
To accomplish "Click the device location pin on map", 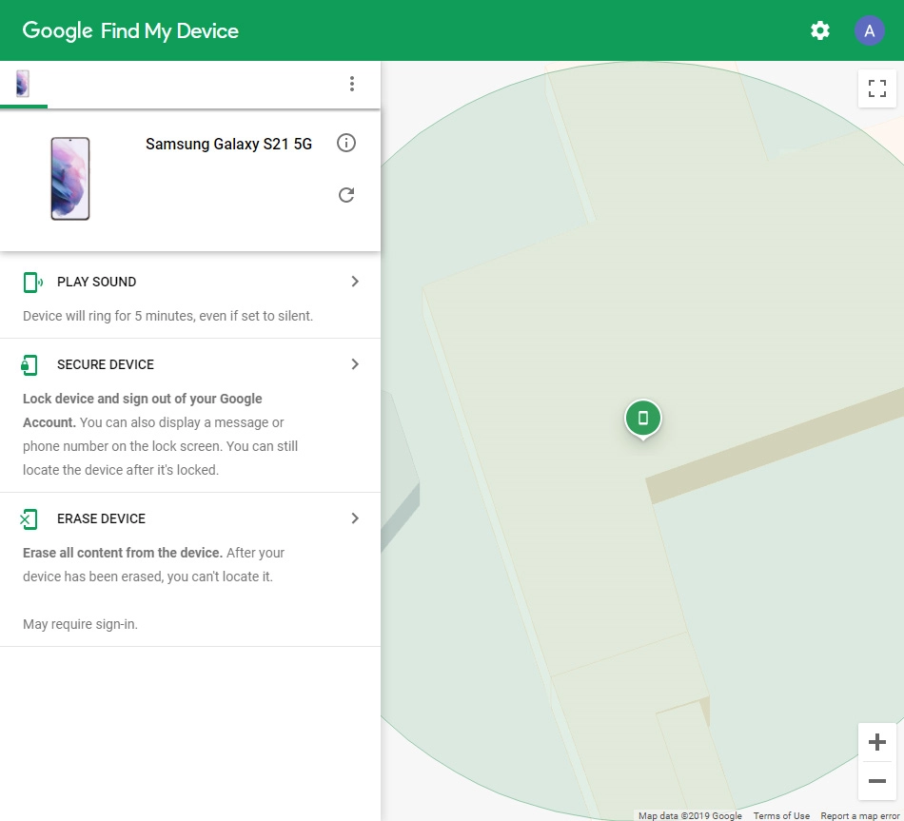I will tap(643, 418).
